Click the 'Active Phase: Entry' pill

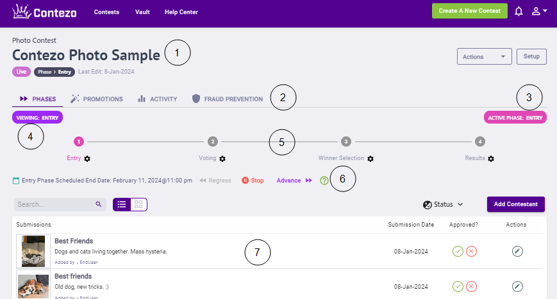[x=515, y=118]
